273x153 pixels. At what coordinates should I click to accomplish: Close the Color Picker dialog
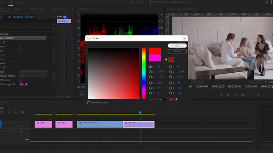[185, 38]
